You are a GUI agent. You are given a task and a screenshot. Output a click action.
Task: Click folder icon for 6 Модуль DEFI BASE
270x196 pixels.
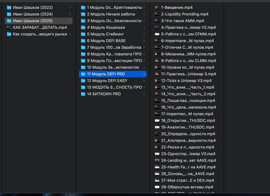pos(83,41)
